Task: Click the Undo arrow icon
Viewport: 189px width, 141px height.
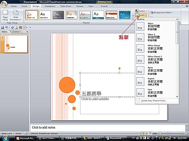Action: click(6, 27)
